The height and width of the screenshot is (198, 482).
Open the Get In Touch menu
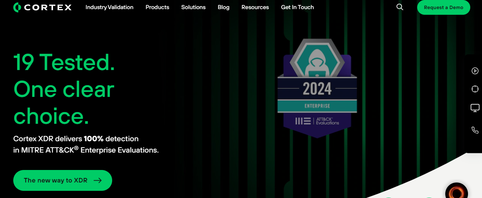(x=297, y=7)
